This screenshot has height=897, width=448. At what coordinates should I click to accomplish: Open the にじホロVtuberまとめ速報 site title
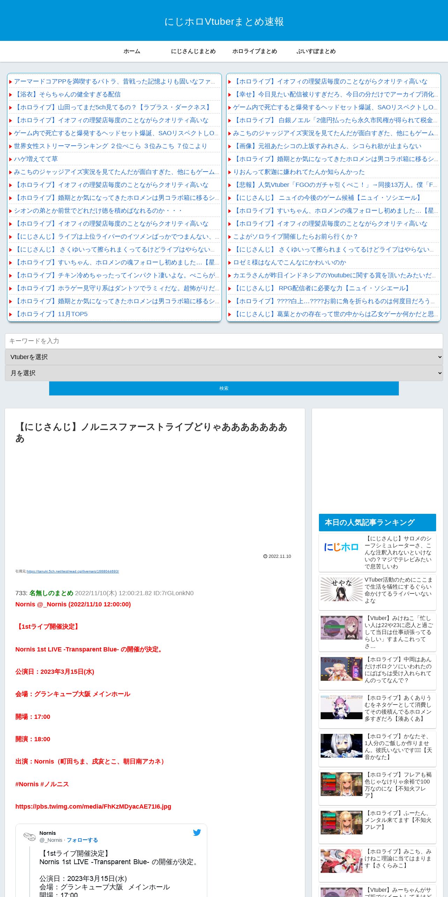224,22
